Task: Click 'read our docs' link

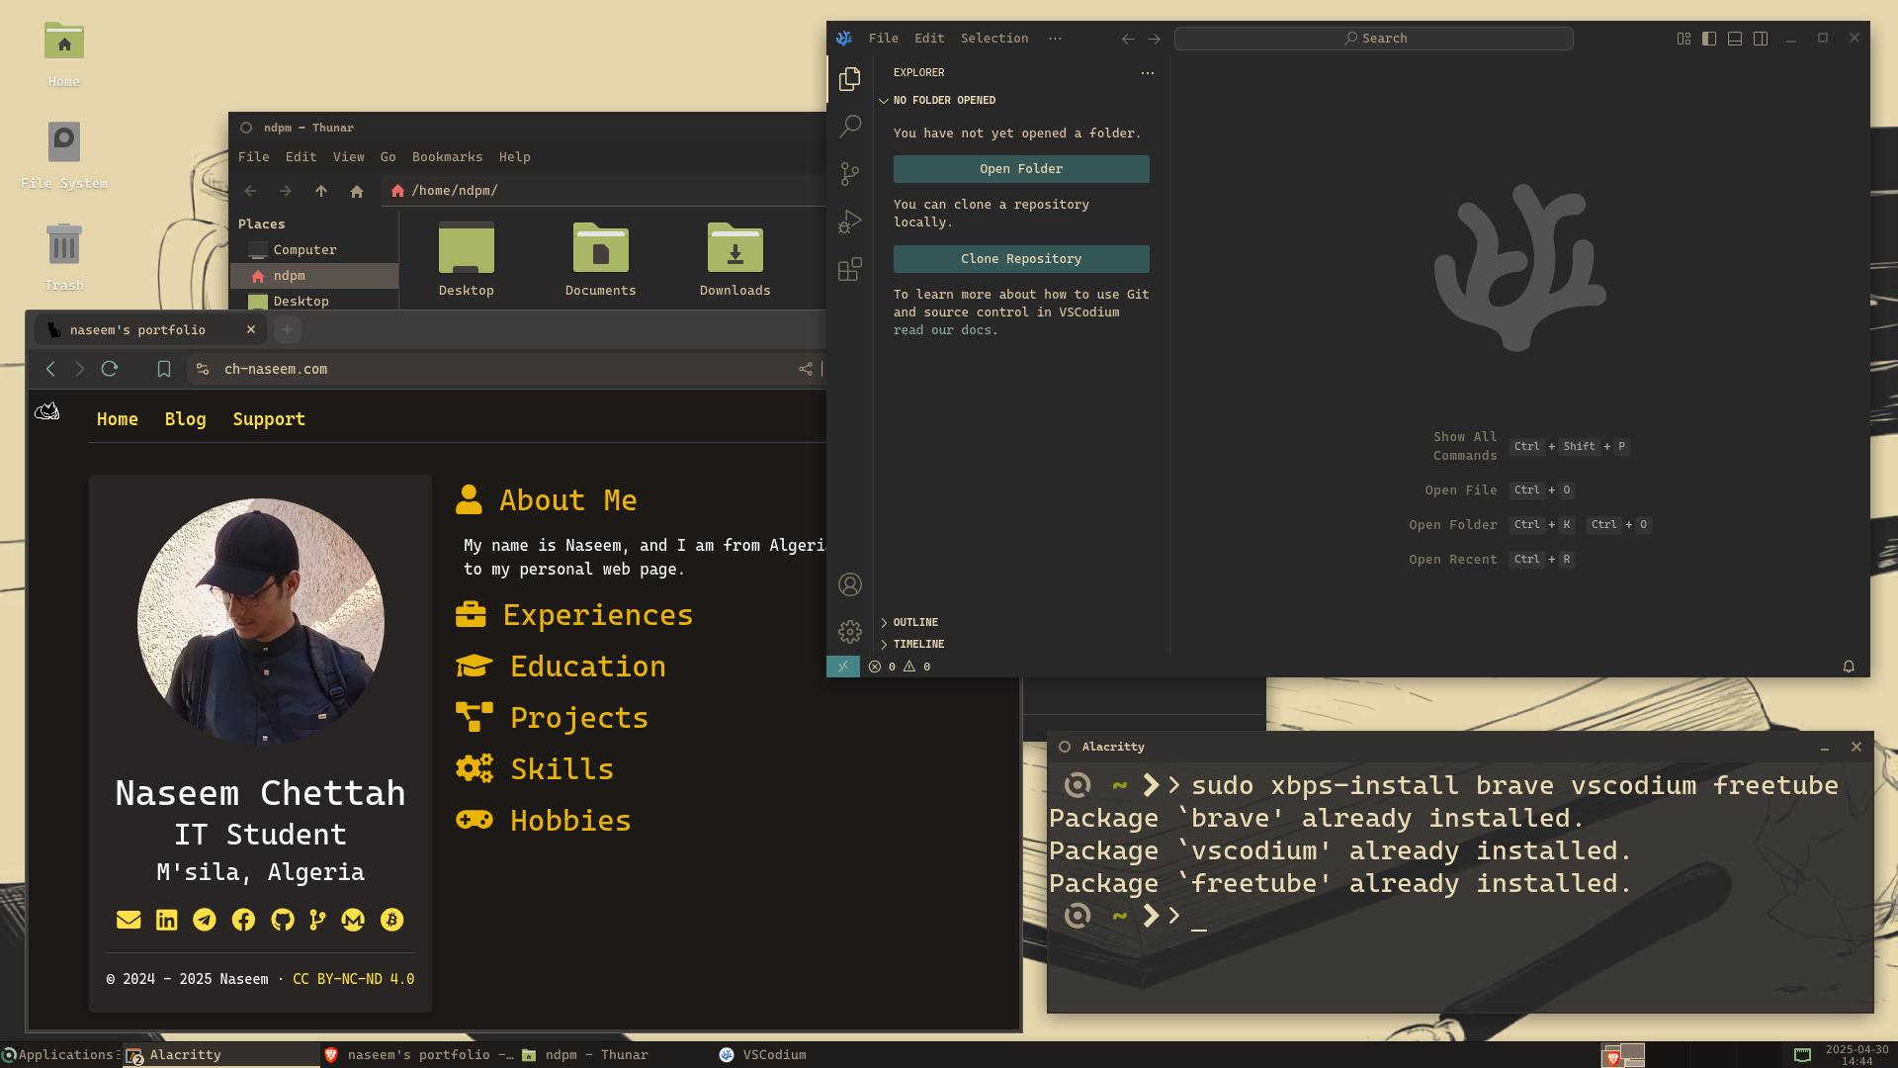Action: [944, 330]
